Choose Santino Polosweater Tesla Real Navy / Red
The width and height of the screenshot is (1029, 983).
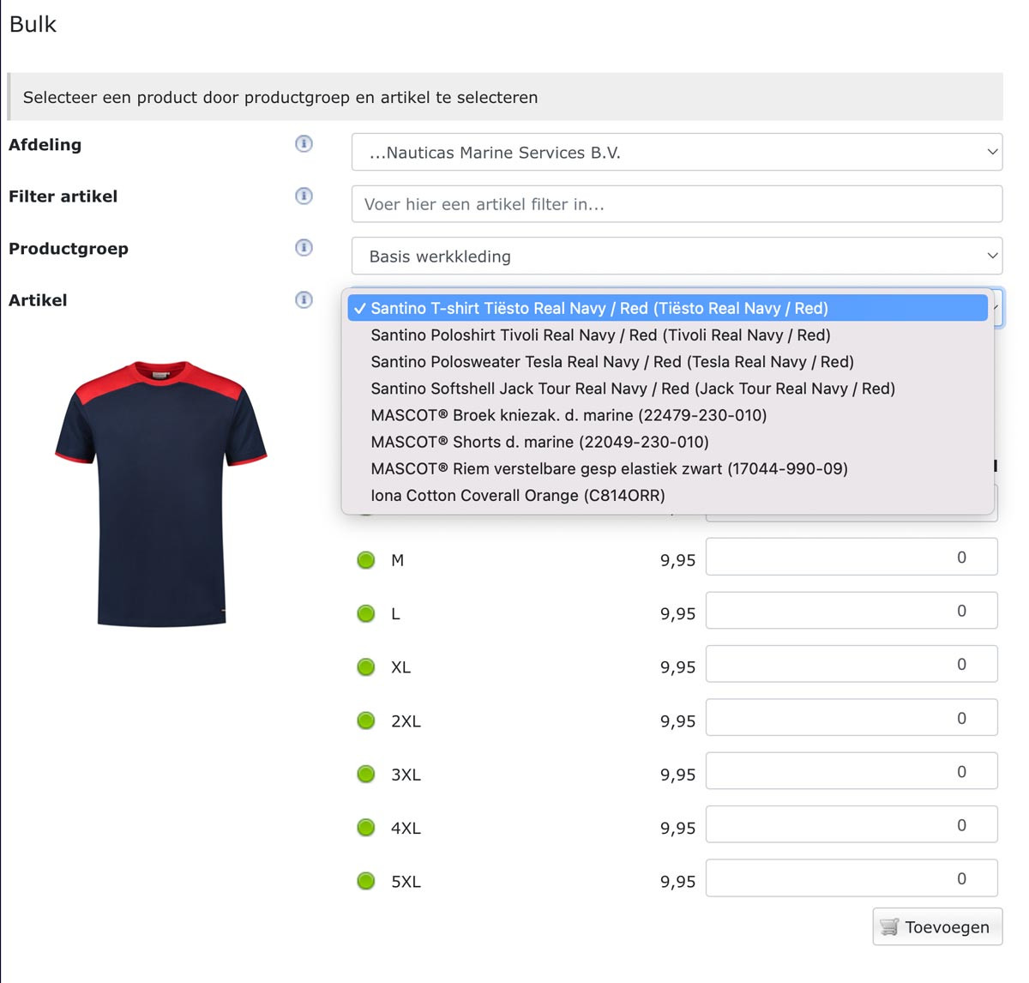(x=667, y=361)
